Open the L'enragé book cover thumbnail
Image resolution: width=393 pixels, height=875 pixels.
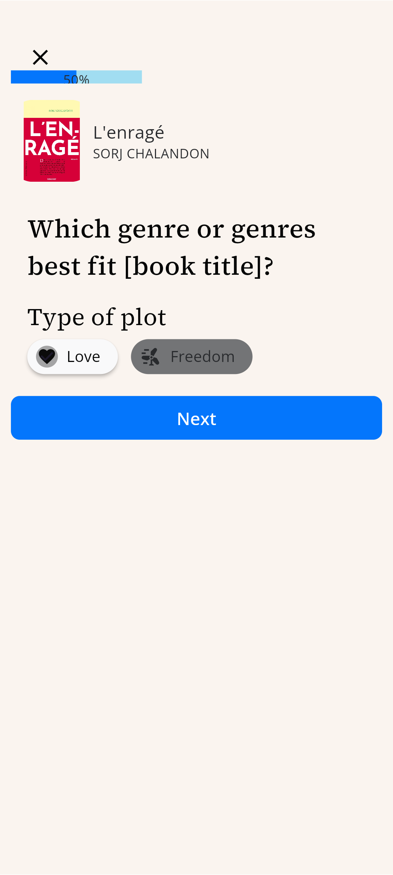point(52,141)
